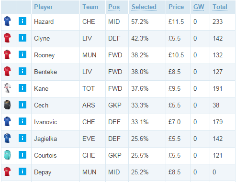Click the Price column header
This screenshot has height=182, width=236.
[176, 7]
